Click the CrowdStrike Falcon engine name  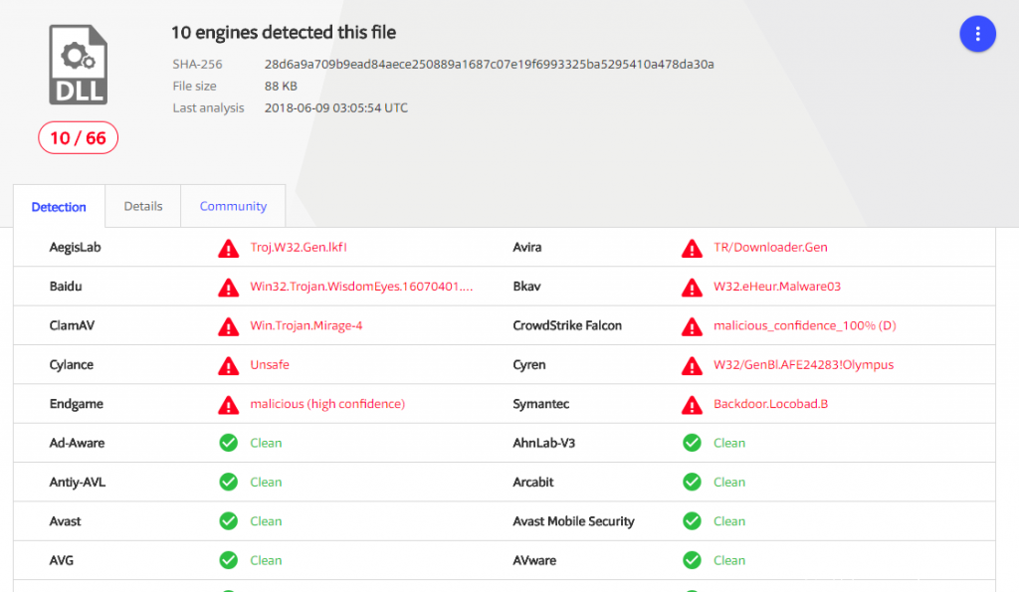(567, 325)
